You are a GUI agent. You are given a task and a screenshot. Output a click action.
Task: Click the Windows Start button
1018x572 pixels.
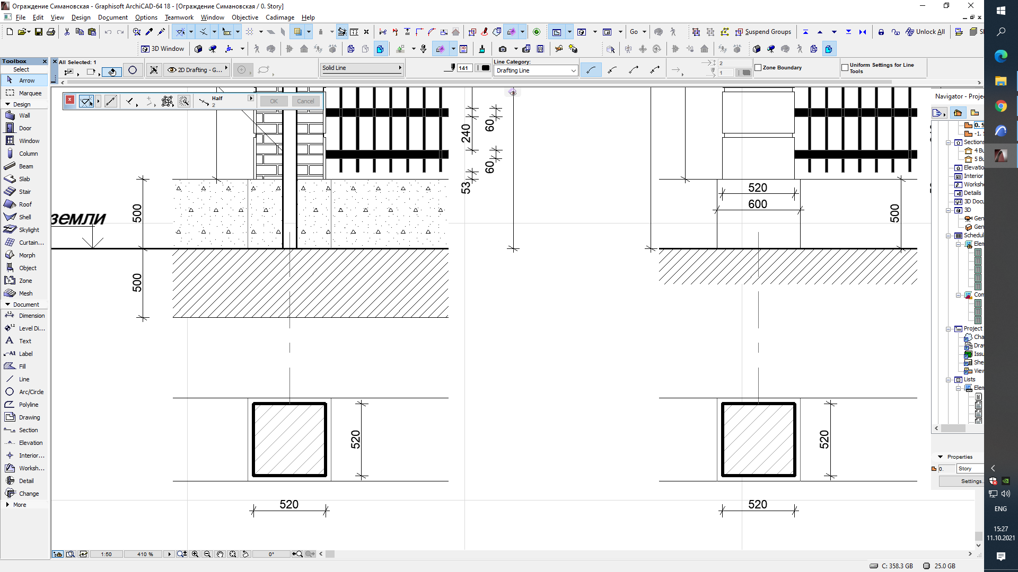[1001, 10]
